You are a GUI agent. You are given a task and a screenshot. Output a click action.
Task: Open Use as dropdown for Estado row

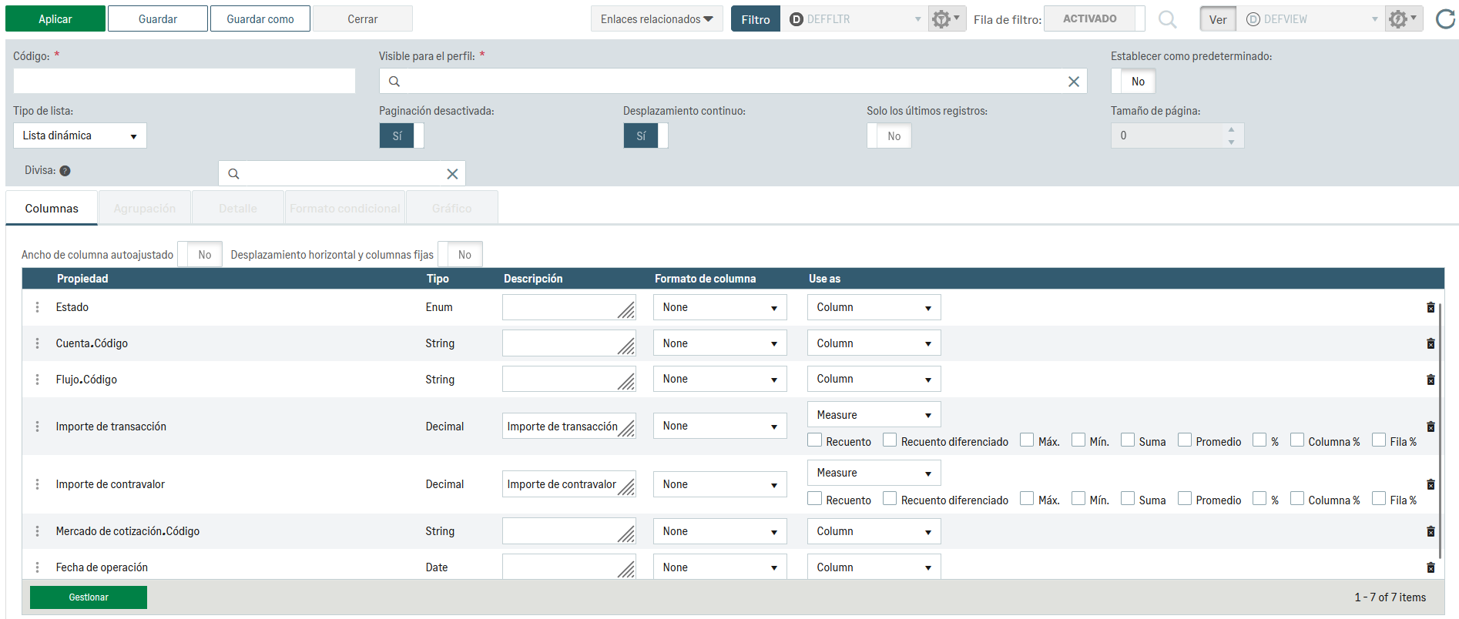[x=874, y=307]
